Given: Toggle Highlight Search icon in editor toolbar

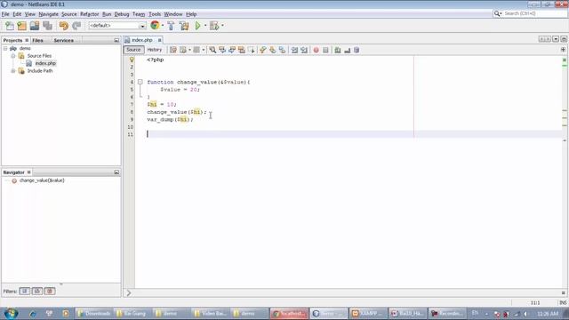Looking at the screenshot, I should pyautogui.click(x=241, y=50).
